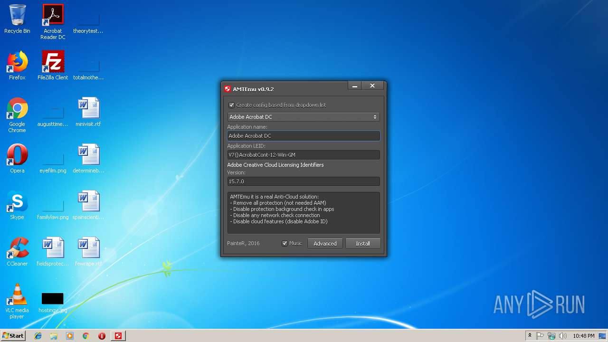Launch Skype from the desktop
608x342 pixels.
(x=17, y=205)
